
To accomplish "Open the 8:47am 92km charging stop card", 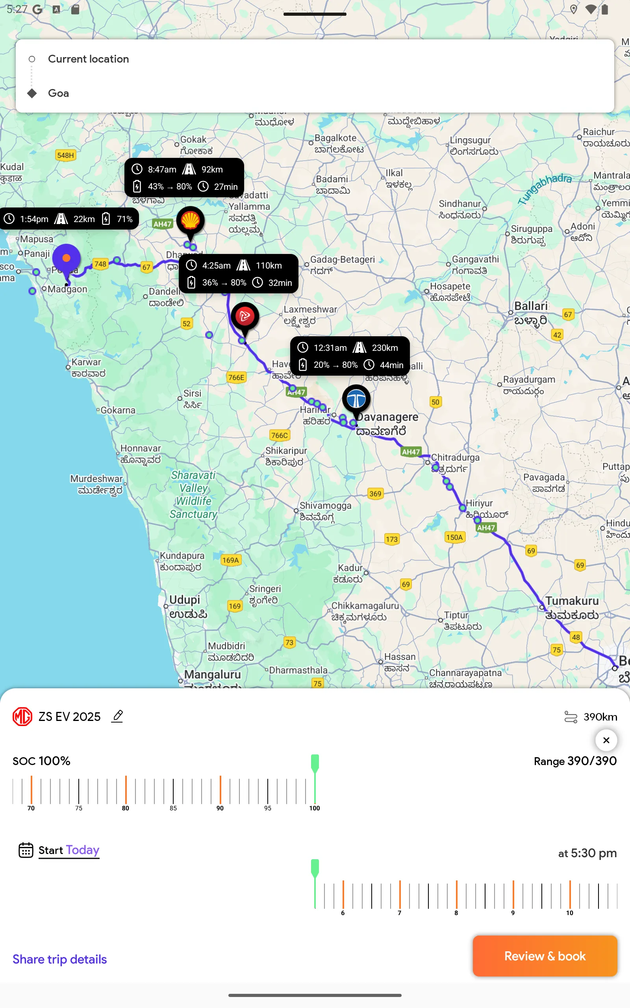I will coord(184,178).
